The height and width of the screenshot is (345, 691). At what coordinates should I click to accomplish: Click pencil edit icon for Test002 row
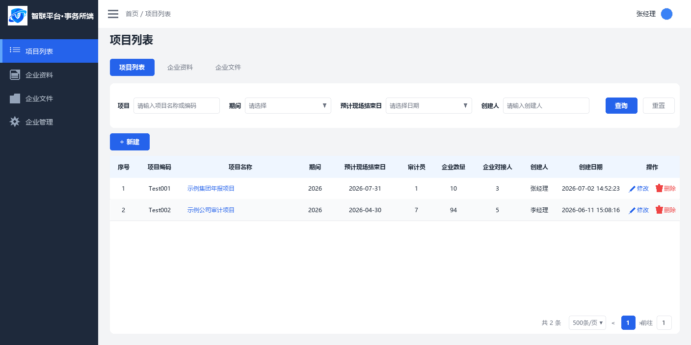pos(632,210)
